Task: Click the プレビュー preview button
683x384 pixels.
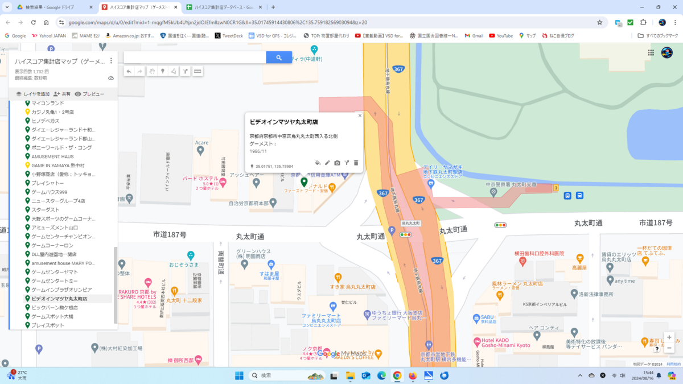Action: pos(89,94)
